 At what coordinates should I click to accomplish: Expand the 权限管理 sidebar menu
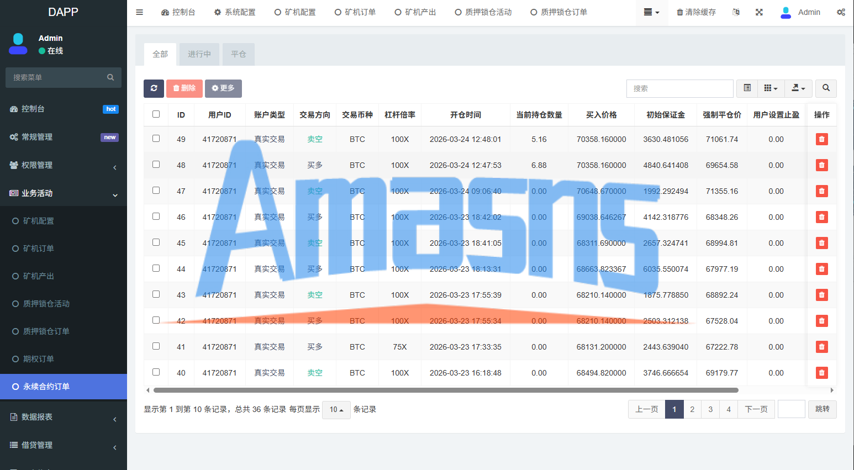pos(64,165)
